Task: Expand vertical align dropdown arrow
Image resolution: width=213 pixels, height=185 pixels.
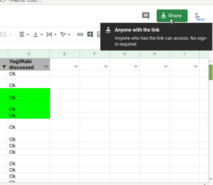Action: 42,34
